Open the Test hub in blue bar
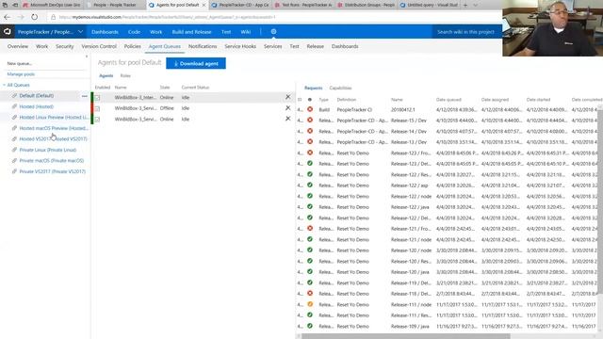 coord(226,32)
